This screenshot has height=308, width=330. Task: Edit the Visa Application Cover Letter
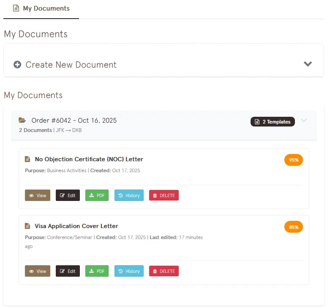[x=68, y=271]
